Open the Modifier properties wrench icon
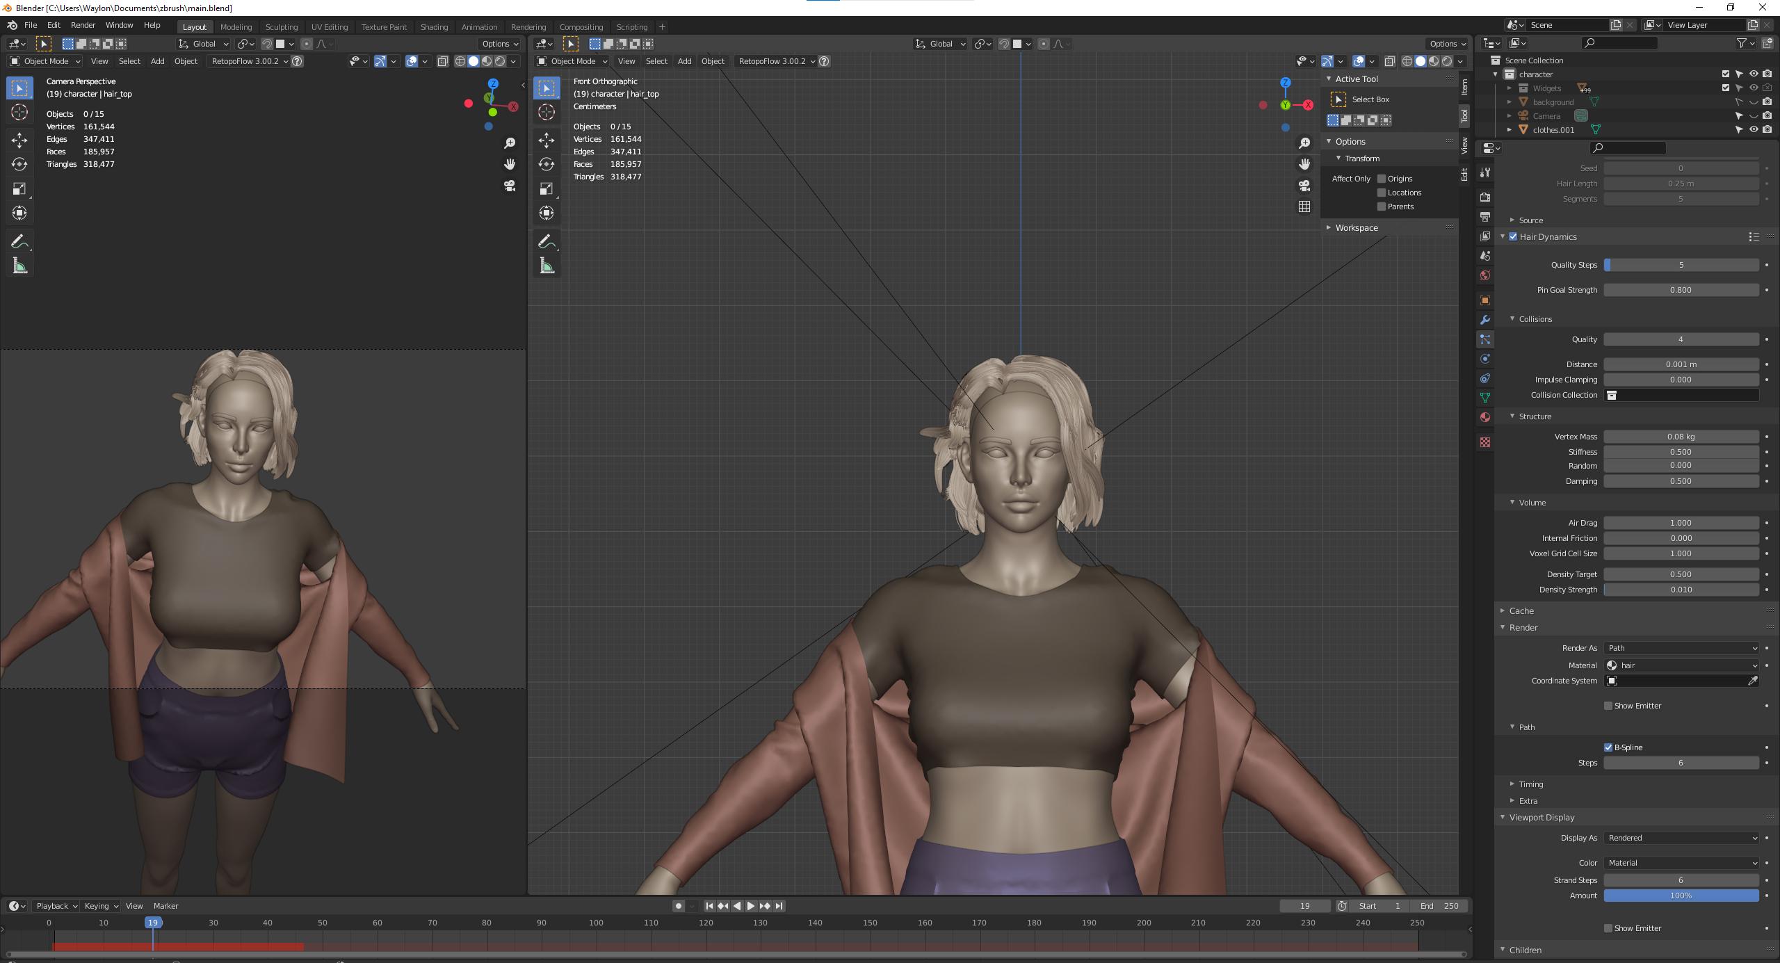Image resolution: width=1780 pixels, height=963 pixels. [x=1485, y=320]
